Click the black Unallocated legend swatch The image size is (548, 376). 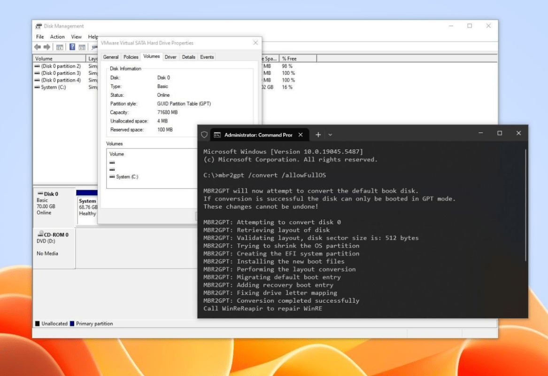tap(38, 323)
